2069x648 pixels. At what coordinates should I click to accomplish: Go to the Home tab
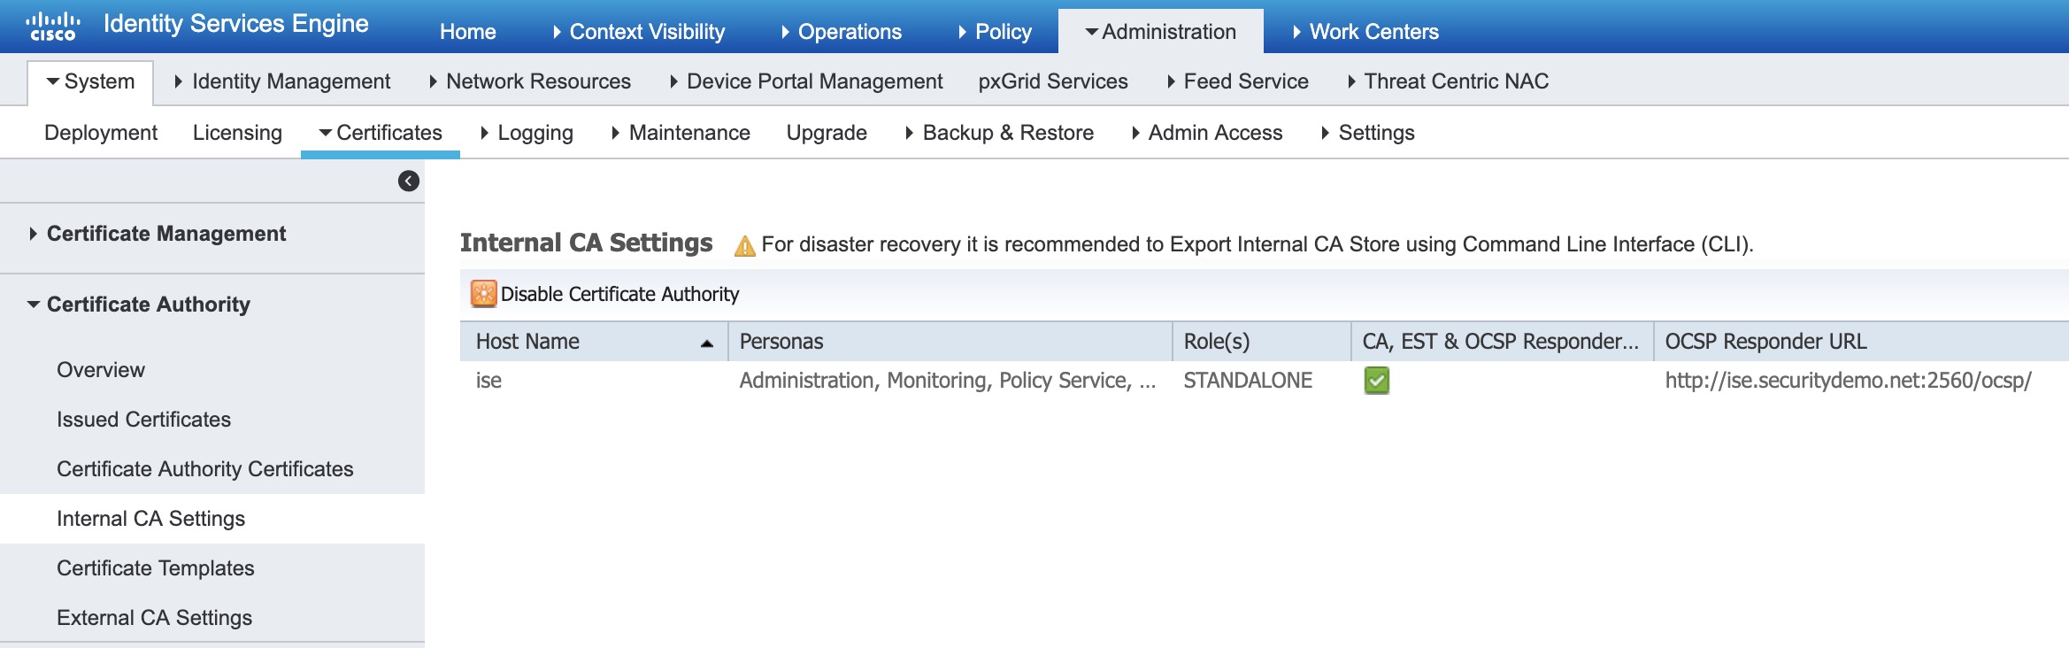(x=468, y=32)
